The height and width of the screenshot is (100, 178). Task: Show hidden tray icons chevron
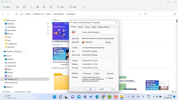click(x=129, y=97)
